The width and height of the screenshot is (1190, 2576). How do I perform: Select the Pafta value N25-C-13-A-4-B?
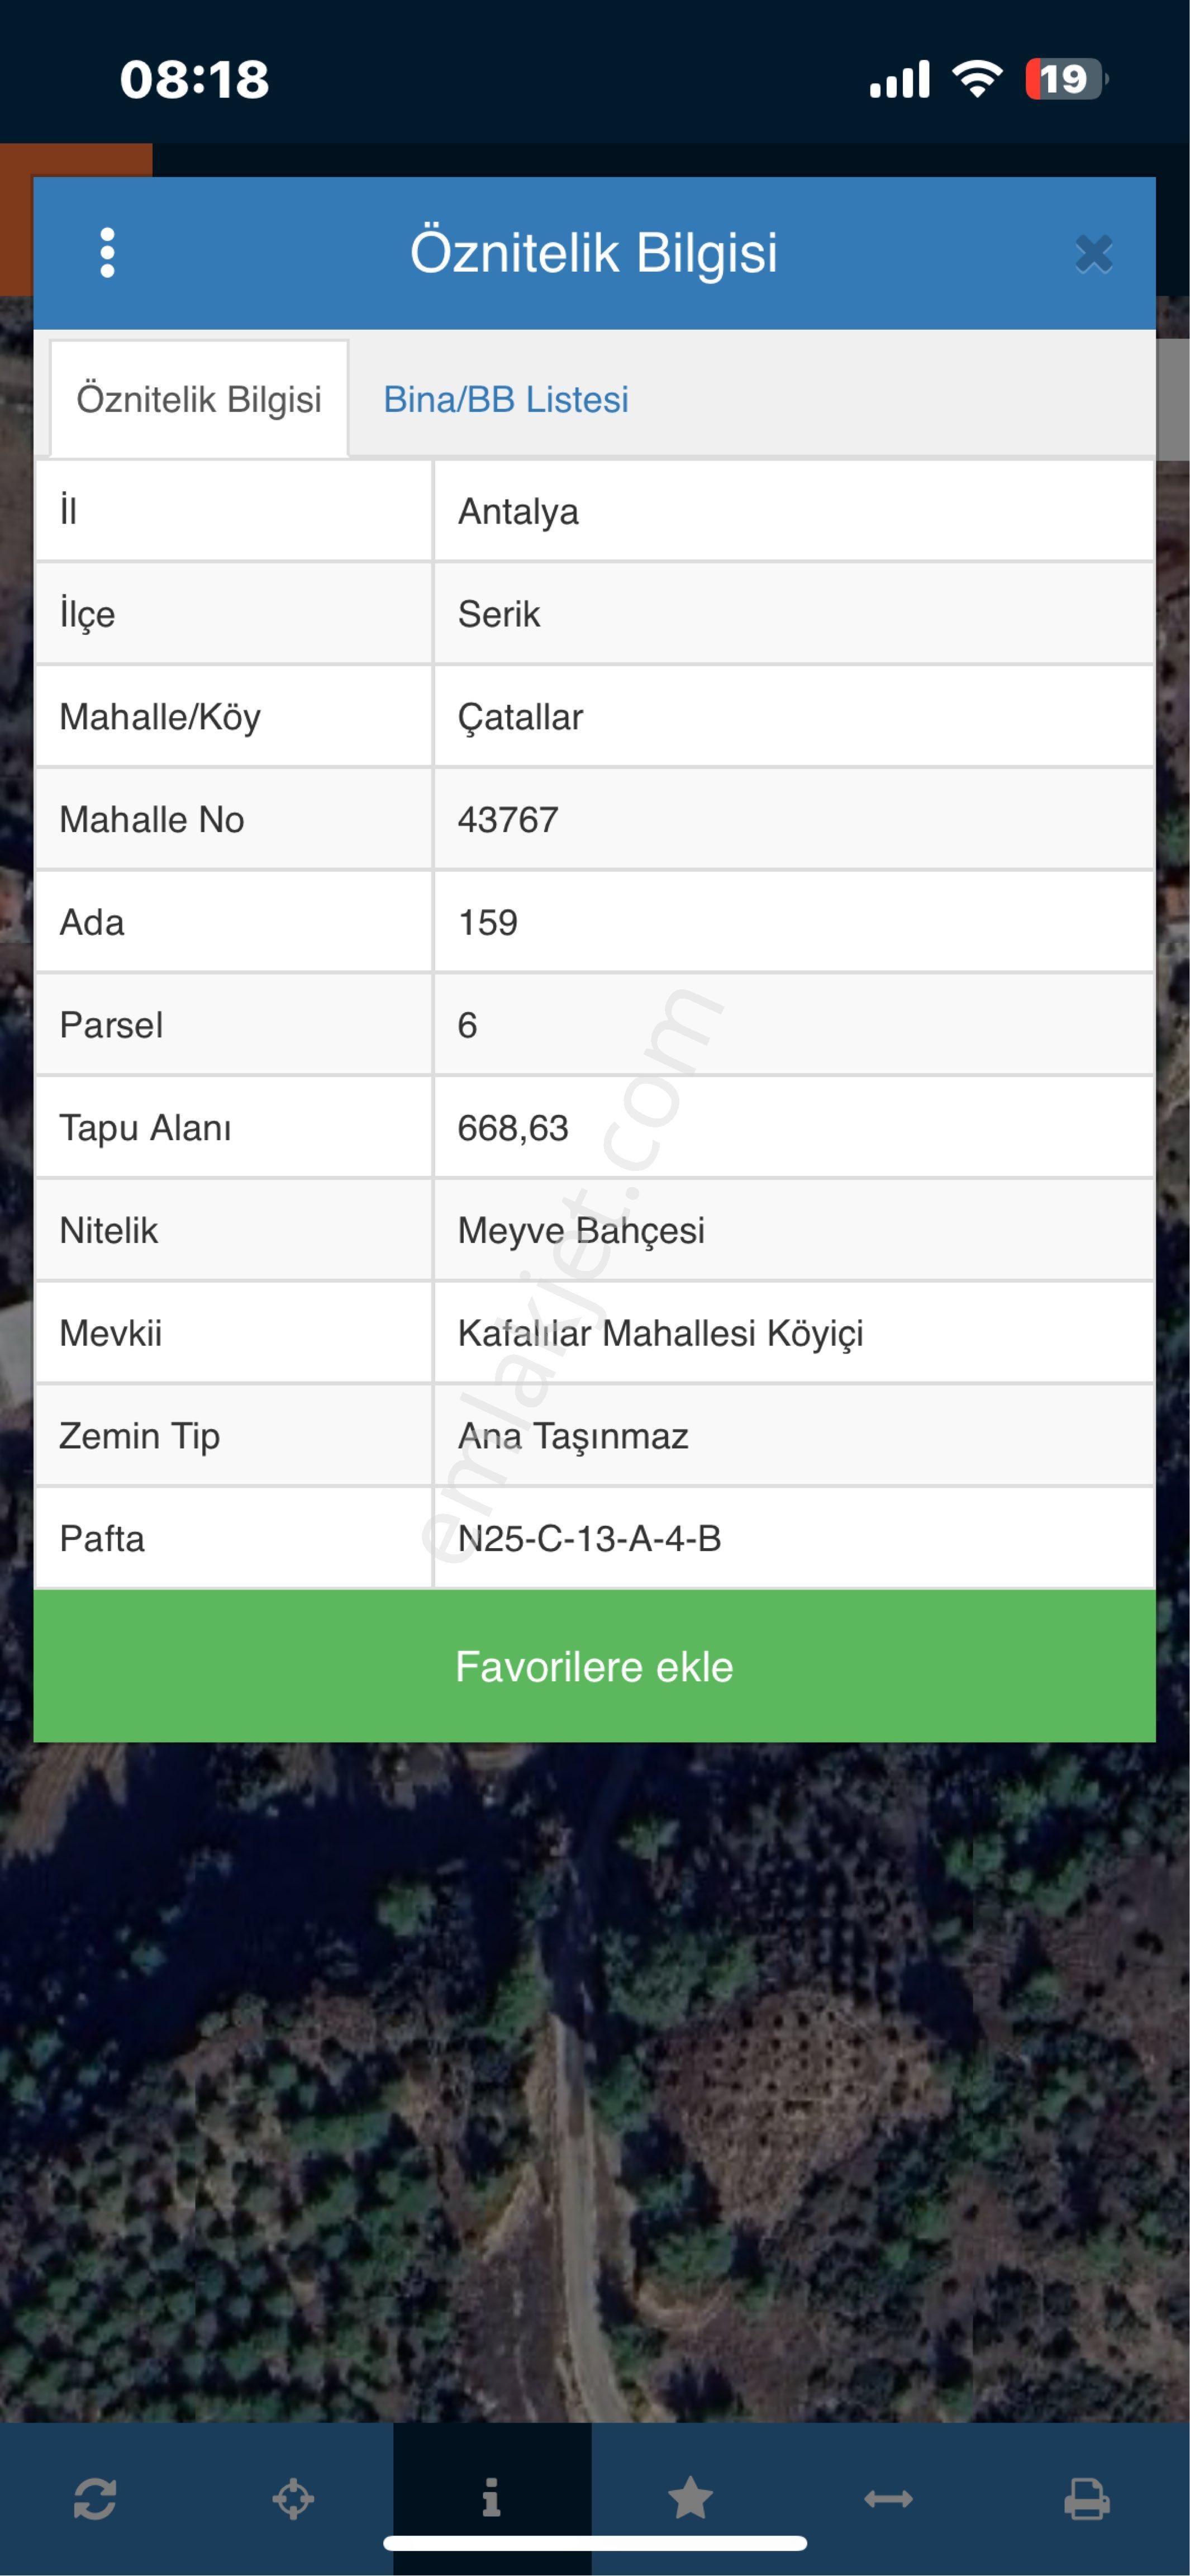coord(589,1538)
